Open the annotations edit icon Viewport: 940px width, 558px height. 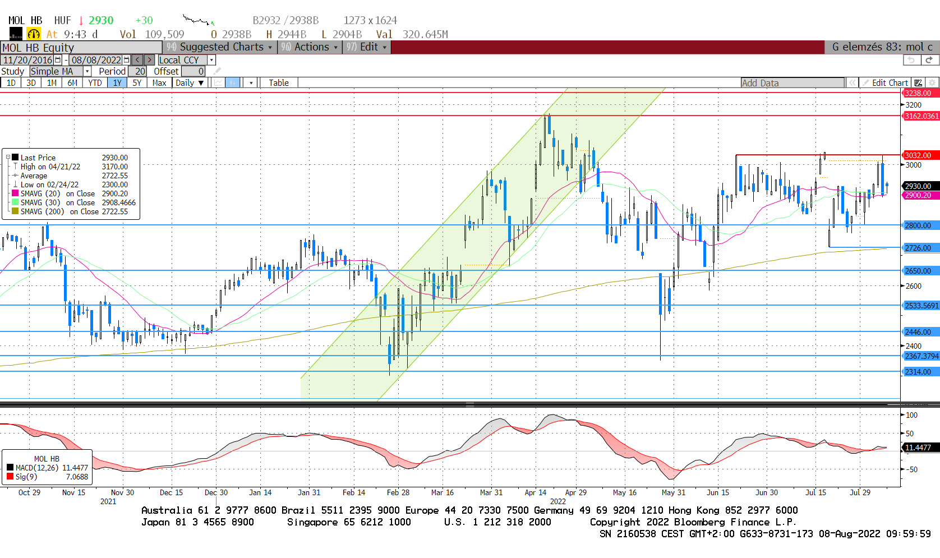pos(918,83)
